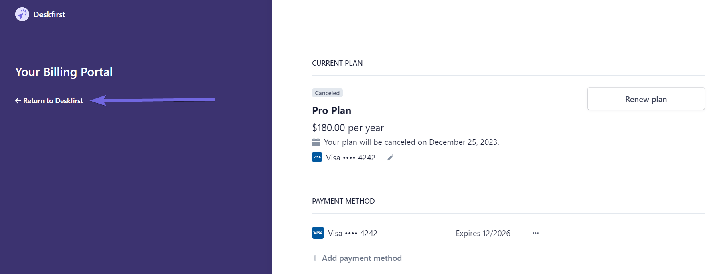The width and height of the screenshot is (721, 274).
Task: Click the Your Billing Portal heading
Action: (x=64, y=72)
